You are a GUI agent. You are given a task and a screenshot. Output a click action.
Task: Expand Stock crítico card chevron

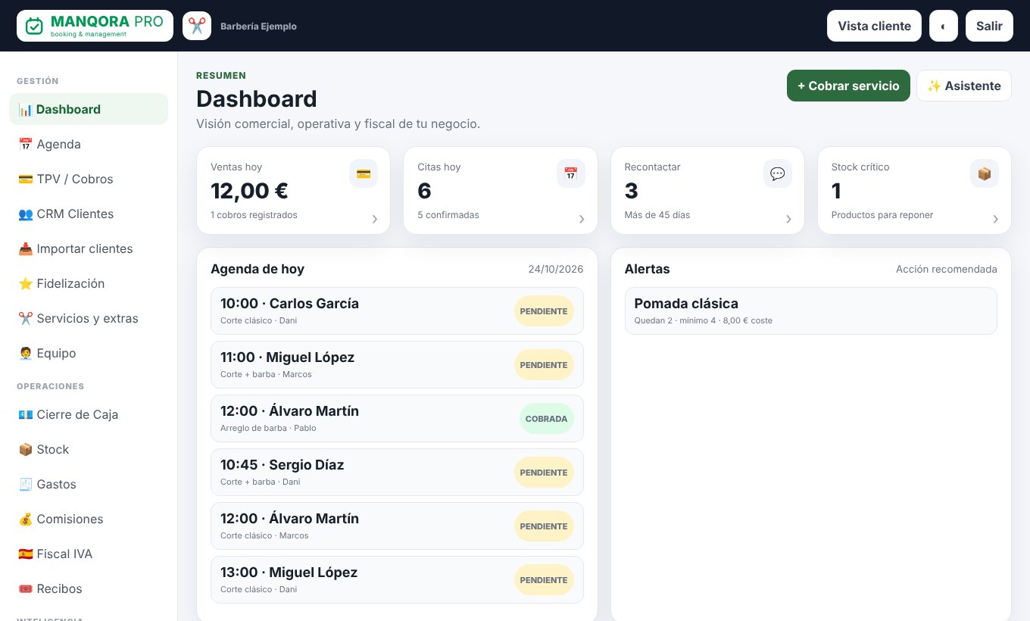tap(995, 219)
